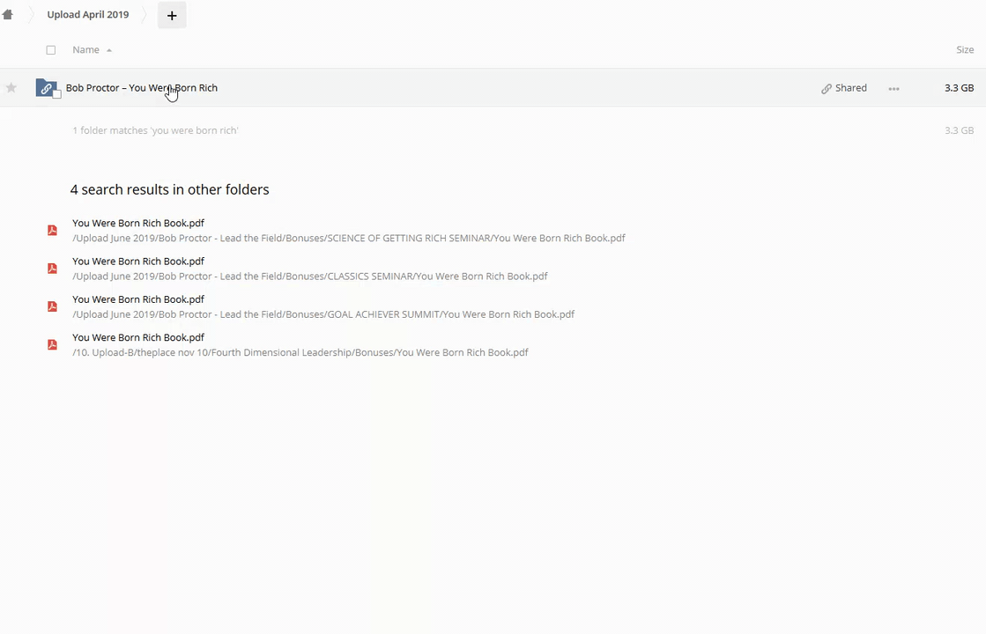Click PDF icon of GOAL ACHIEVER SUMMIT result
This screenshot has height=634, width=986.
click(x=52, y=306)
